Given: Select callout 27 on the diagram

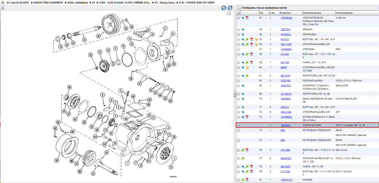Looking at the screenshot, I should [x=85, y=40].
